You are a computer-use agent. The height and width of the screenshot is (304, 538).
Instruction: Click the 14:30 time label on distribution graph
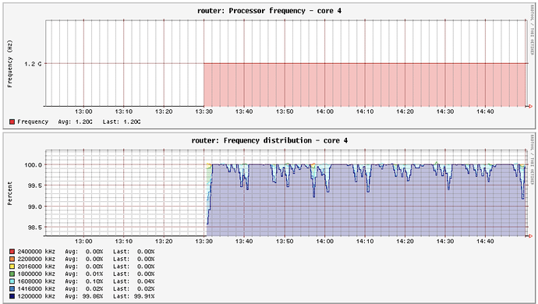point(445,241)
